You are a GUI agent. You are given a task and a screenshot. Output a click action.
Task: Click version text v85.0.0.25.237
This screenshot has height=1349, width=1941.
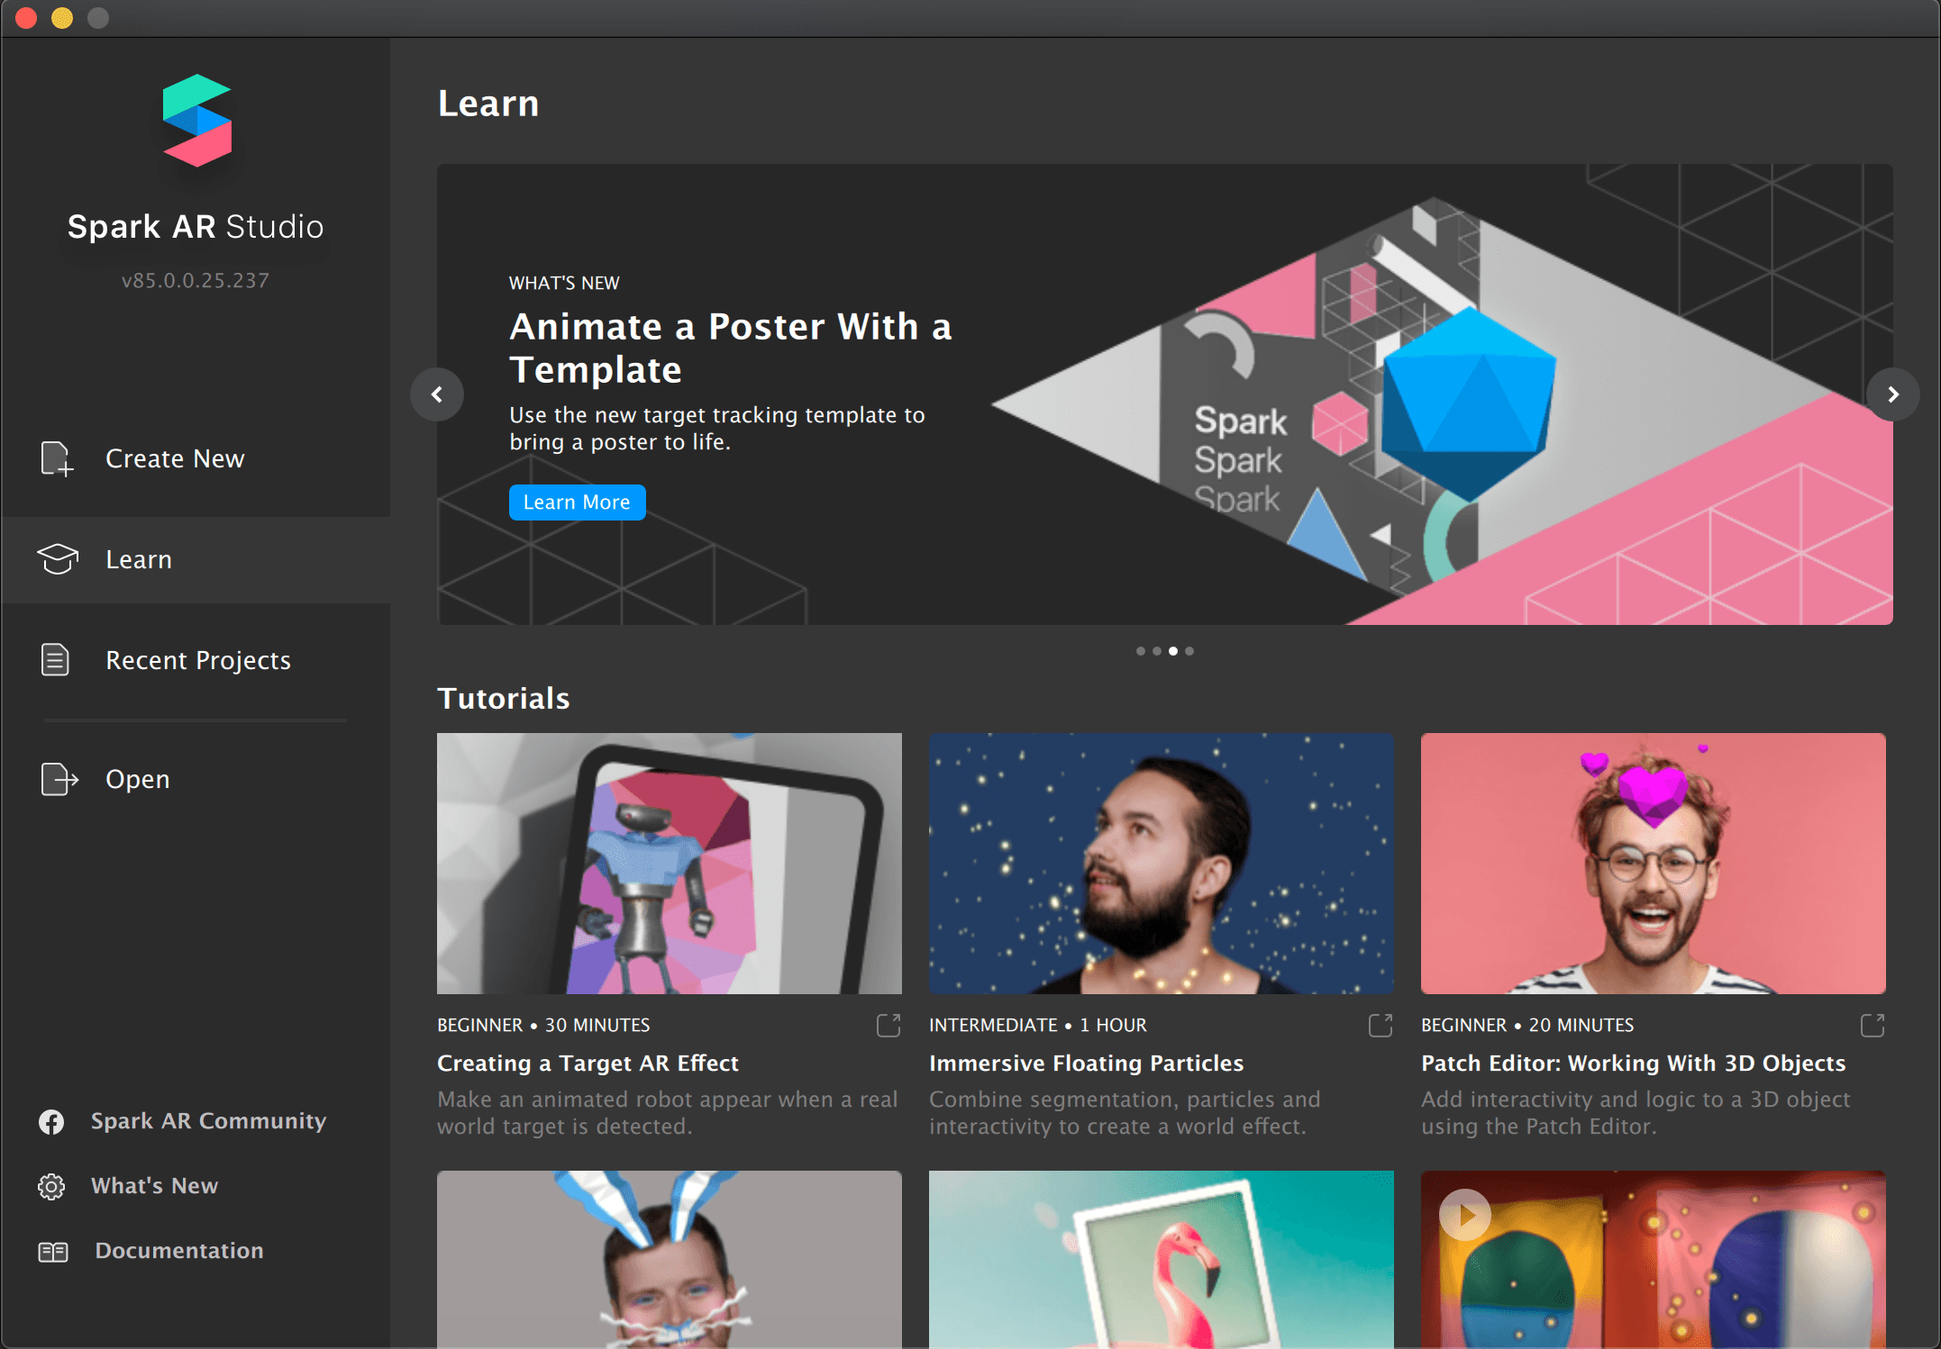click(x=196, y=280)
